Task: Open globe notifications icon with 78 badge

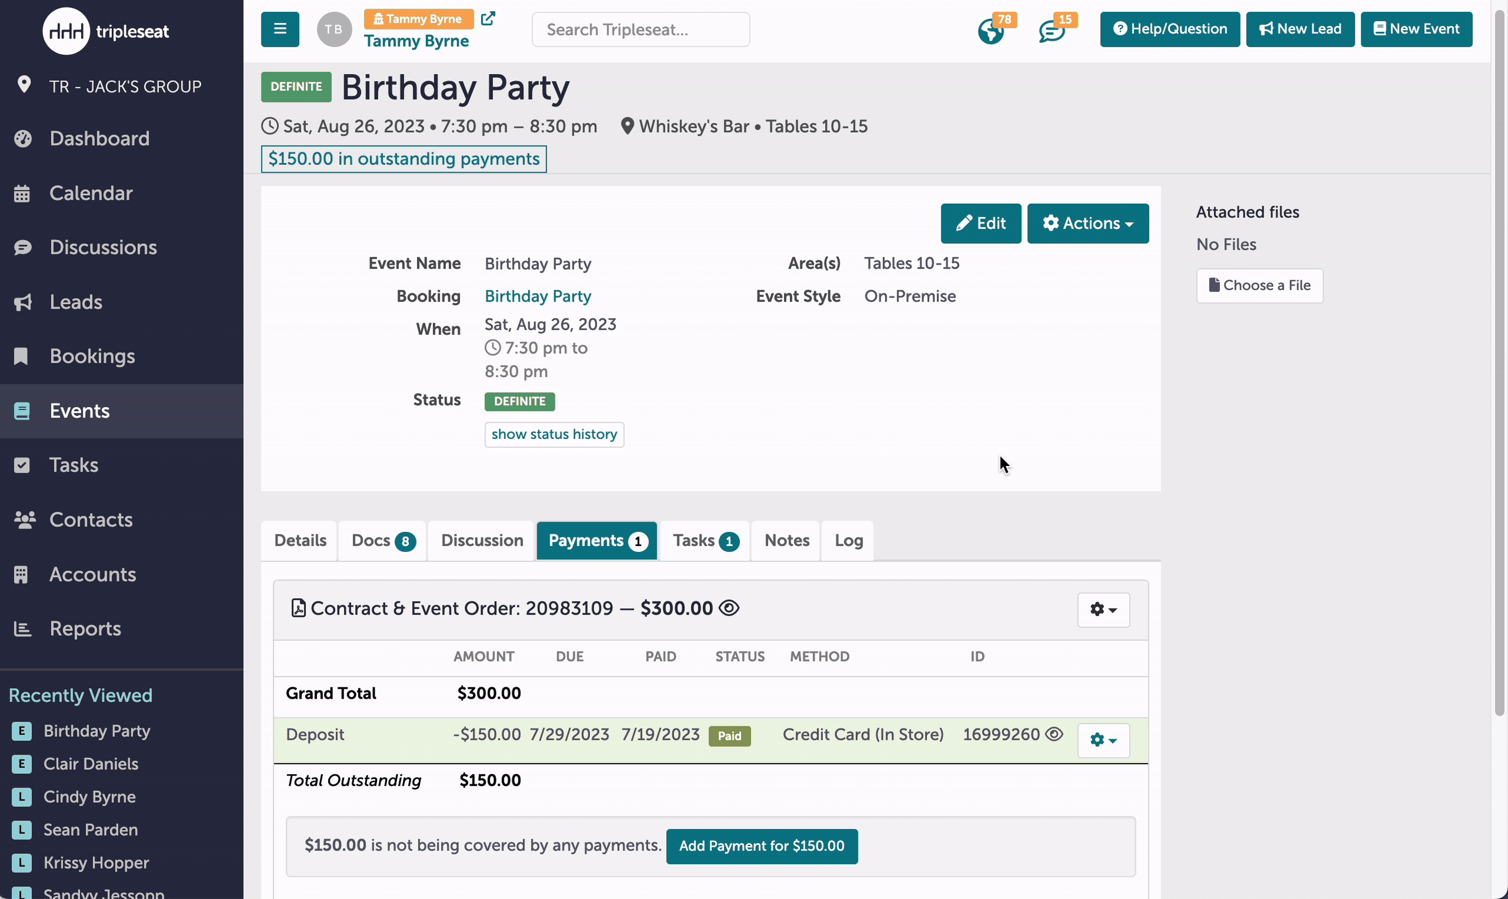Action: 991,31
